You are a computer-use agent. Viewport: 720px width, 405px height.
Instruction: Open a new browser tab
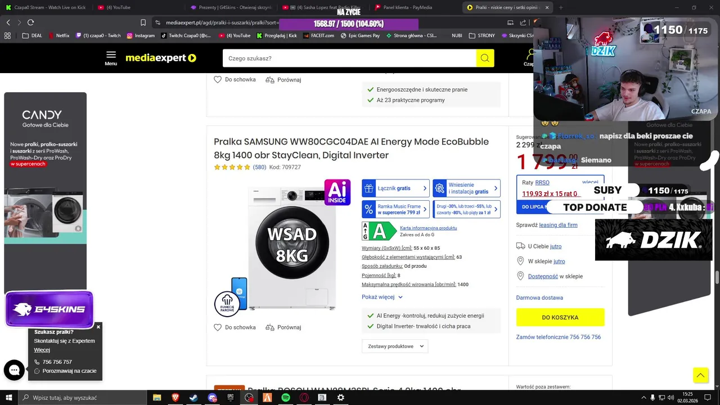click(x=561, y=7)
